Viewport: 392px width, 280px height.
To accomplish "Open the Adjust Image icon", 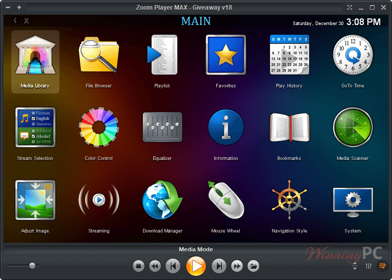I will 35,200.
